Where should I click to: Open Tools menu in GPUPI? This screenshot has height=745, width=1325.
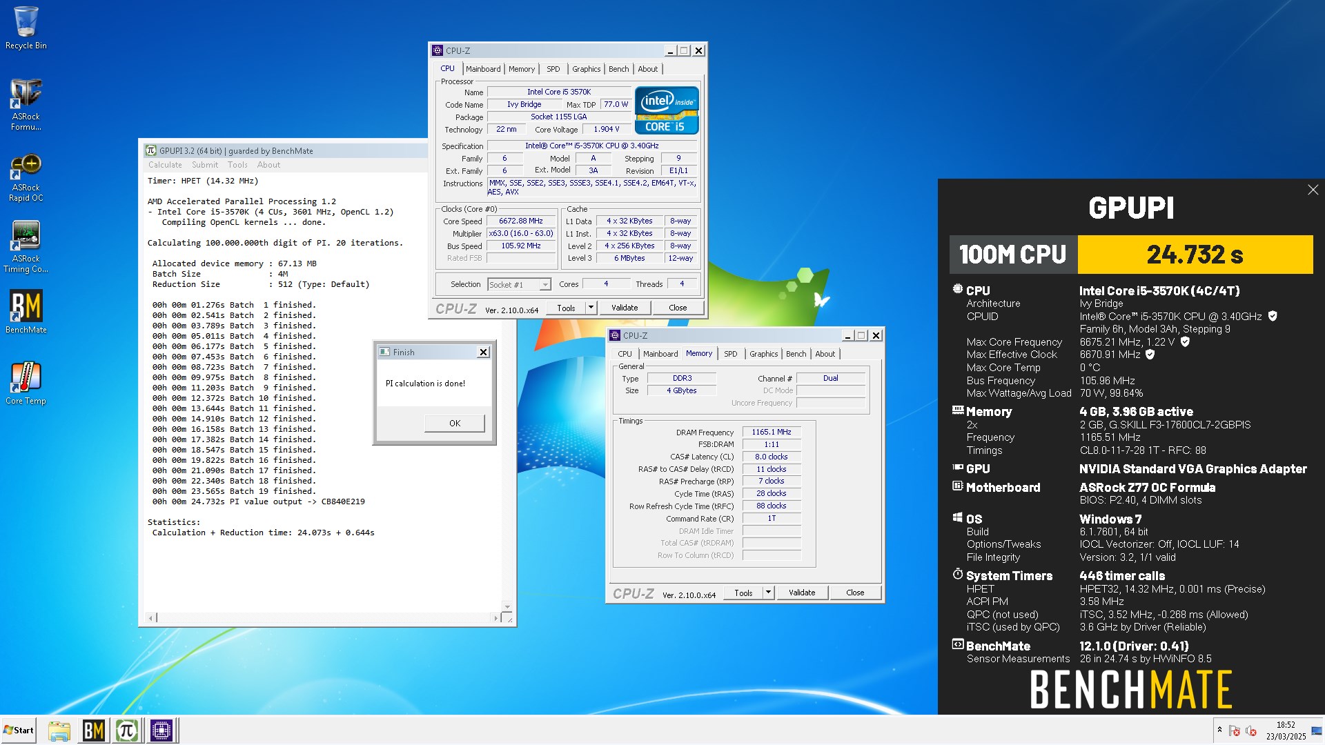pyautogui.click(x=237, y=165)
